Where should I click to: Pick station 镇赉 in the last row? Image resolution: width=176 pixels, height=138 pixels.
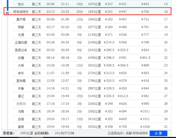[x=21, y=127]
